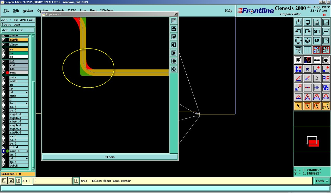Click the Home view icon

316,23
